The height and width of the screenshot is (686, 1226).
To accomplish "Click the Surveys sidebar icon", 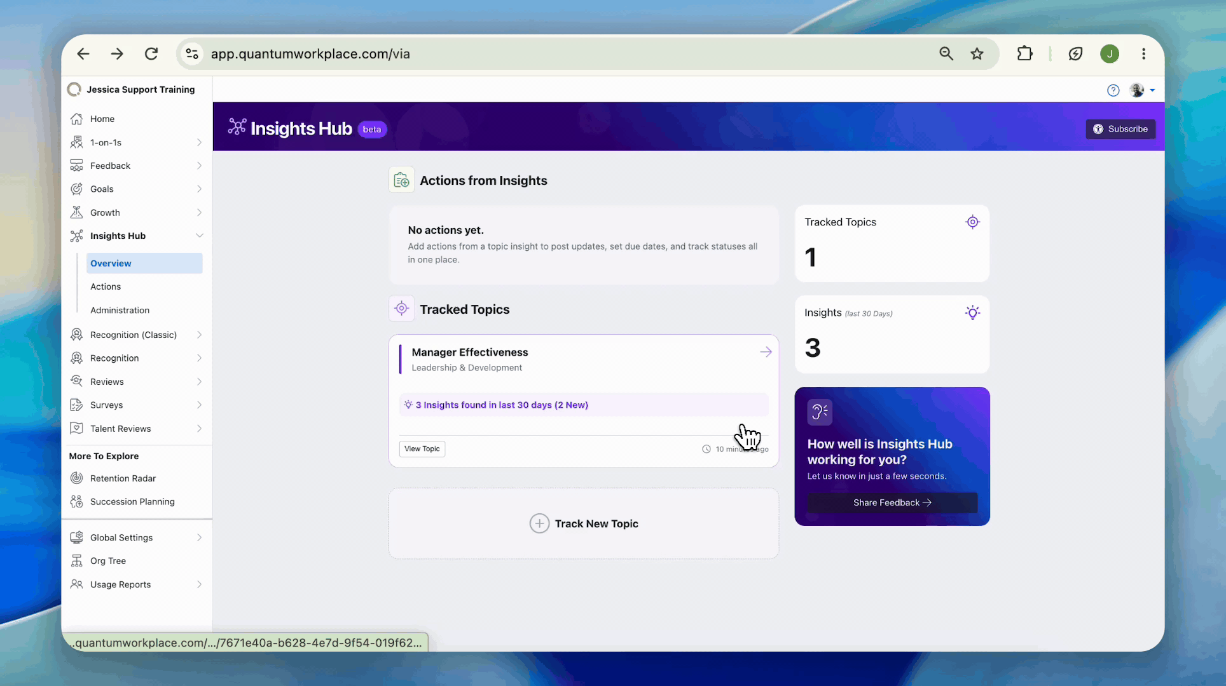I will coord(76,405).
